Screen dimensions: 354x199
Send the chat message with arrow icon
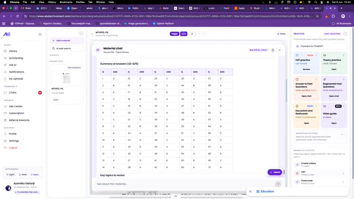[278, 184]
